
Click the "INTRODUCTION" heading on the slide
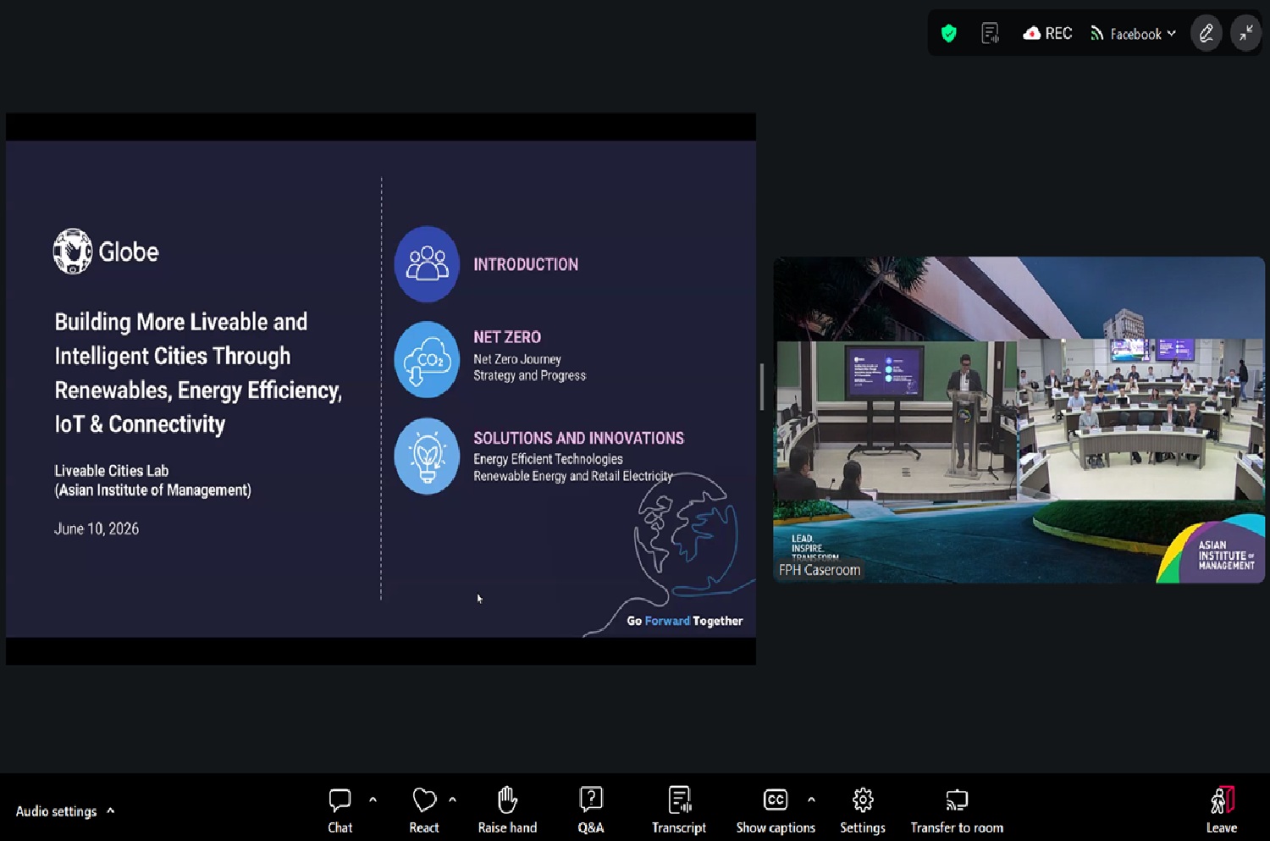click(x=526, y=264)
